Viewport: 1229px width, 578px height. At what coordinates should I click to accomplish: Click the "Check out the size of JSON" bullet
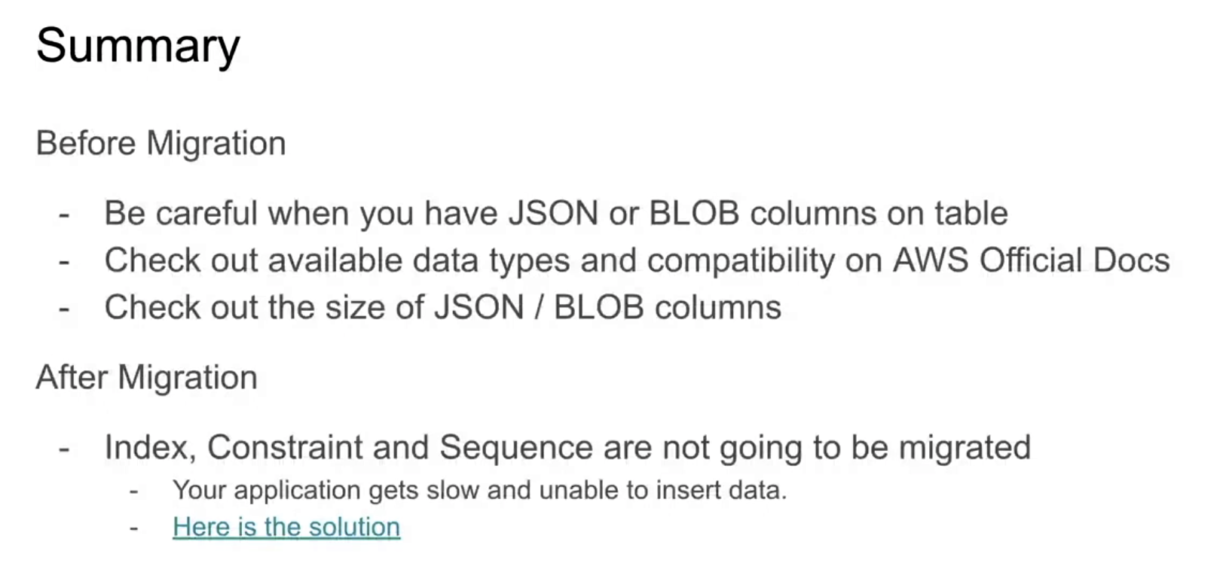[x=443, y=307]
